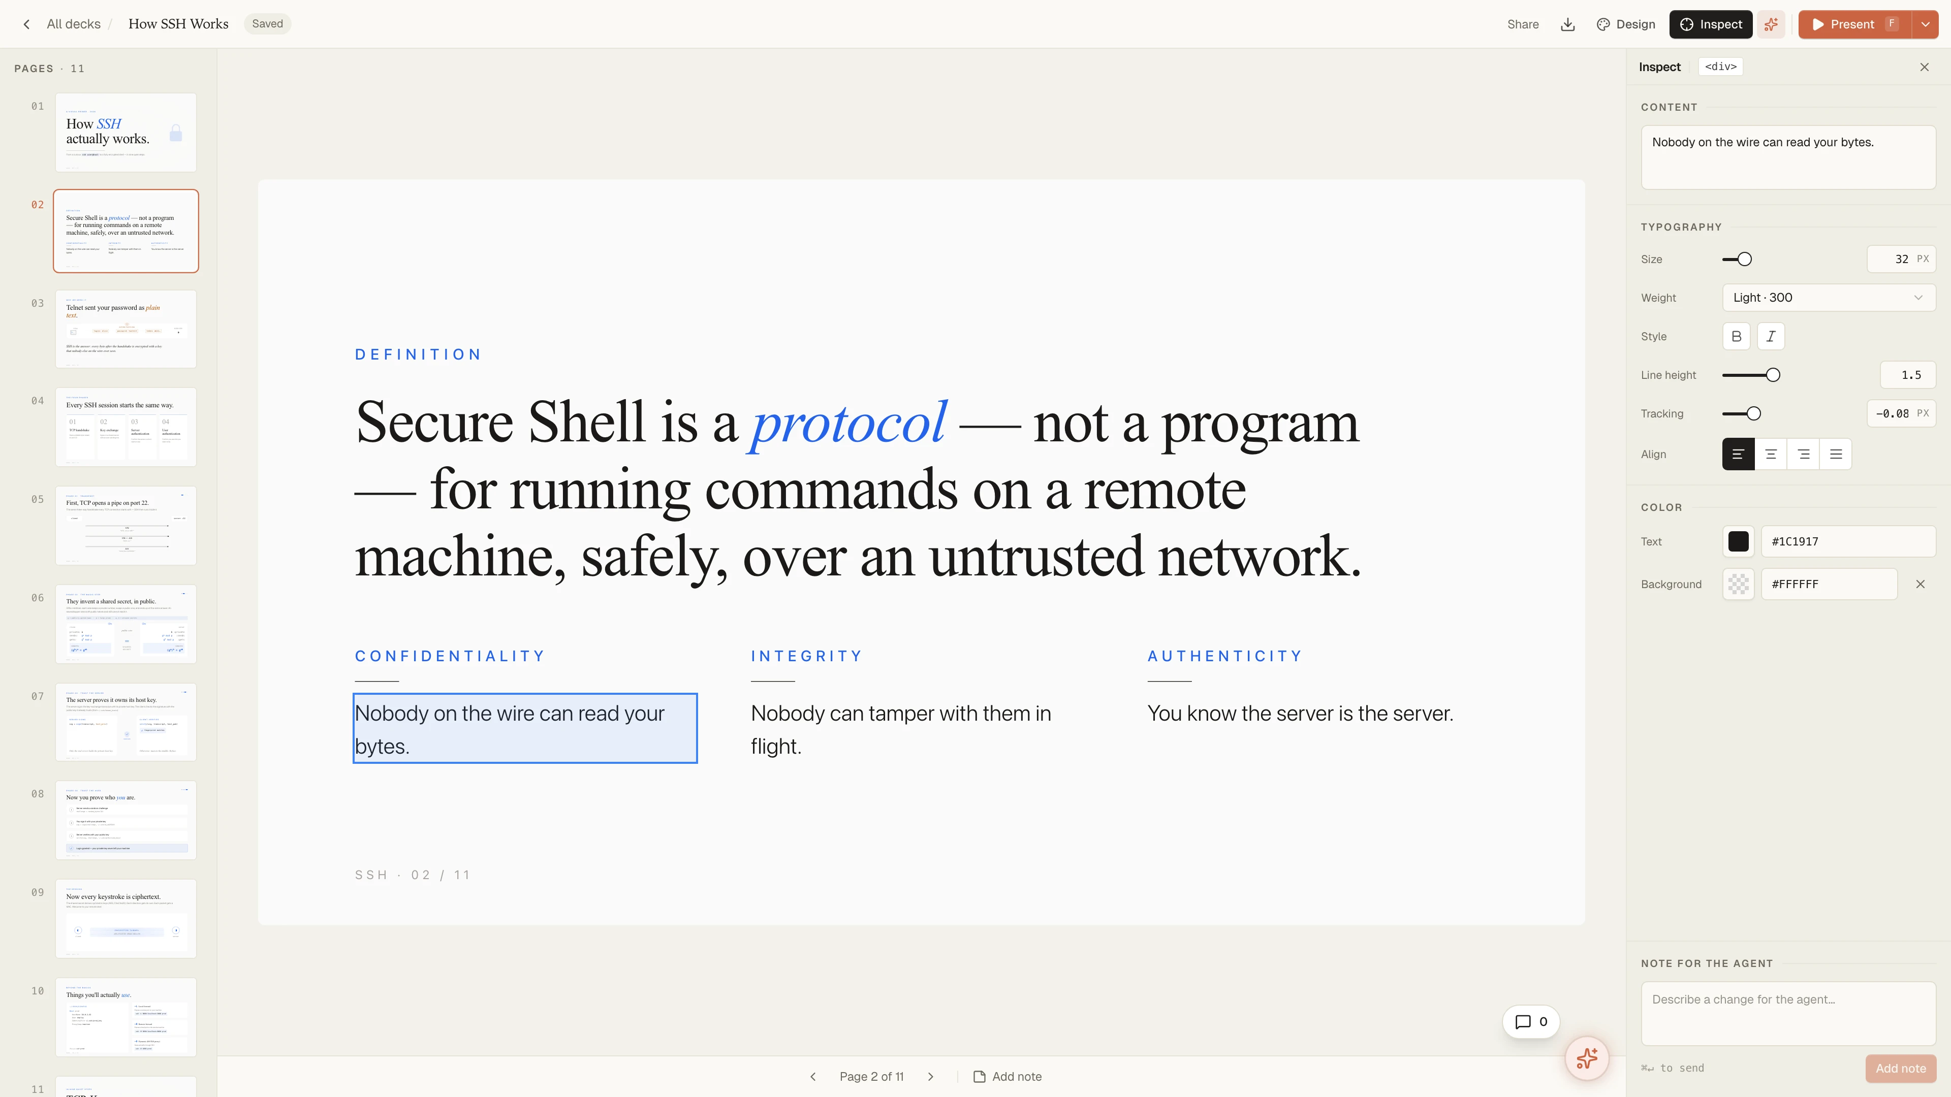Image resolution: width=1951 pixels, height=1097 pixels.
Task: Click the Saved status badge
Action: 267,24
